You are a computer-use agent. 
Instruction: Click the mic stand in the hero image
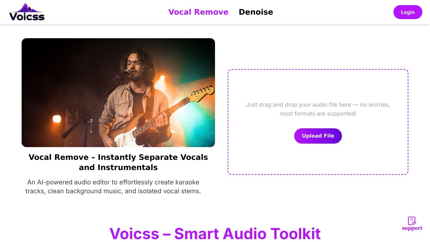[x=91, y=107]
